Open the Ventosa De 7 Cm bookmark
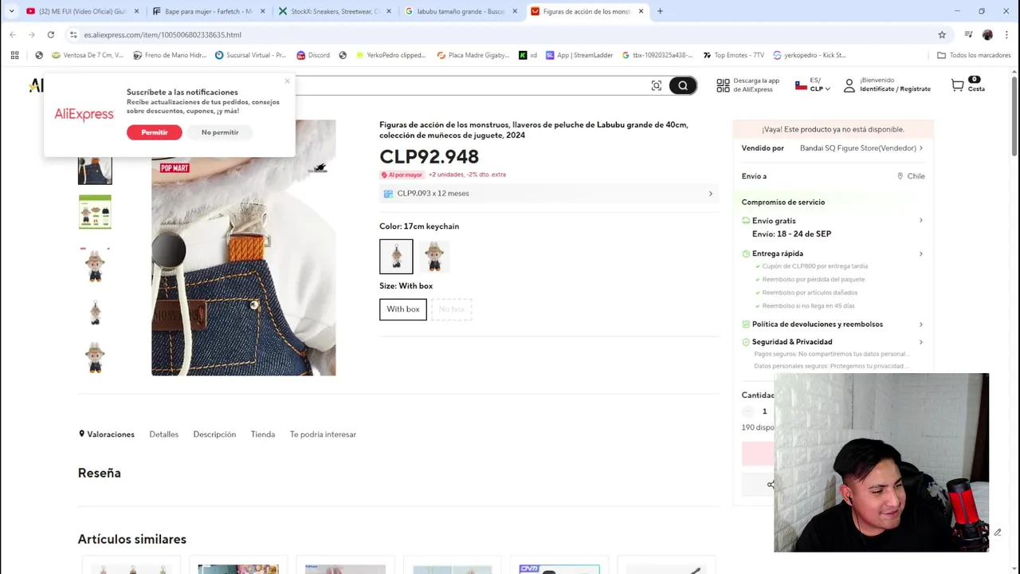Image resolution: width=1020 pixels, height=574 pixels. coord(88,55)
